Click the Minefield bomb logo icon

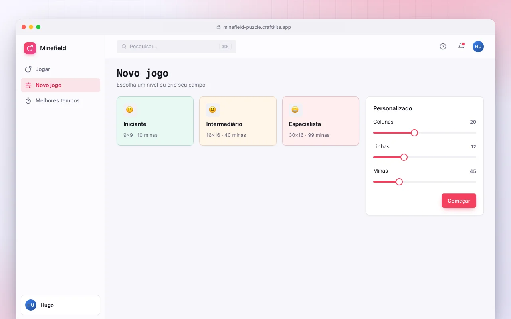[30, 48]
